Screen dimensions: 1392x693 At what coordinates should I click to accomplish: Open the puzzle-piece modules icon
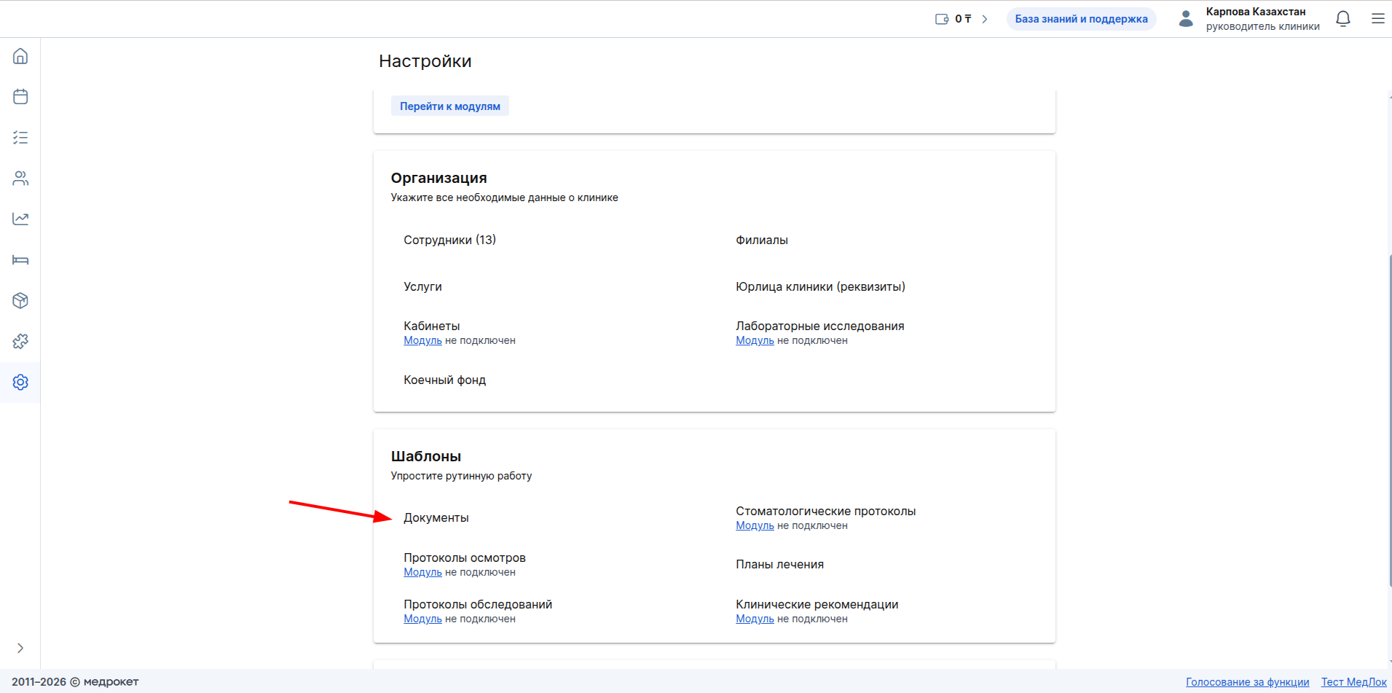(x=20, y=342)
